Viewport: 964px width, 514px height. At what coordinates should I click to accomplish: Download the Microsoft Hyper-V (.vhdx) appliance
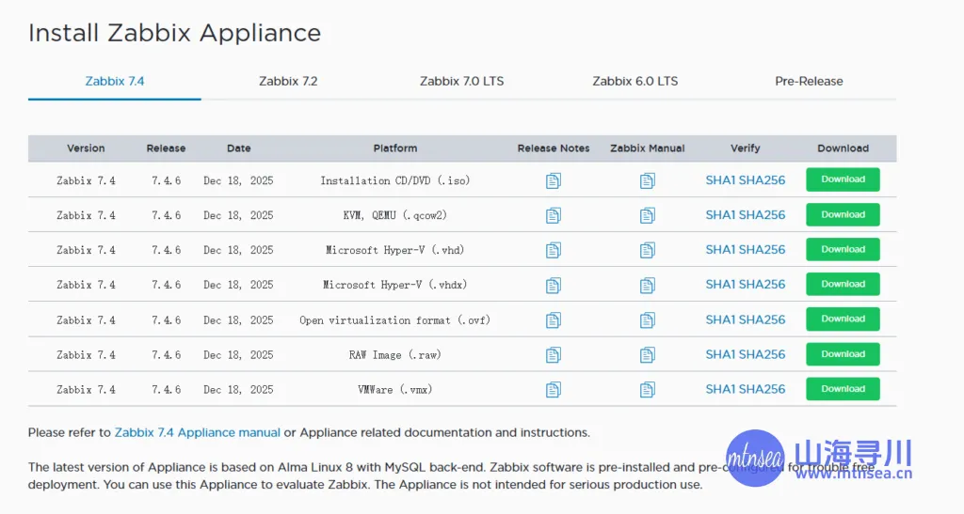pos(843,284)
